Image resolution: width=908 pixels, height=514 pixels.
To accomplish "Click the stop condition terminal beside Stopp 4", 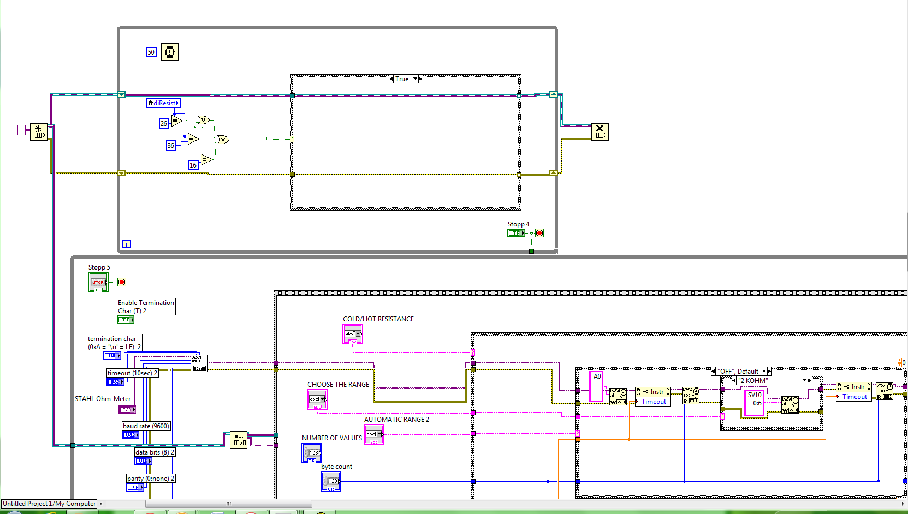I will tap(539, 233).
